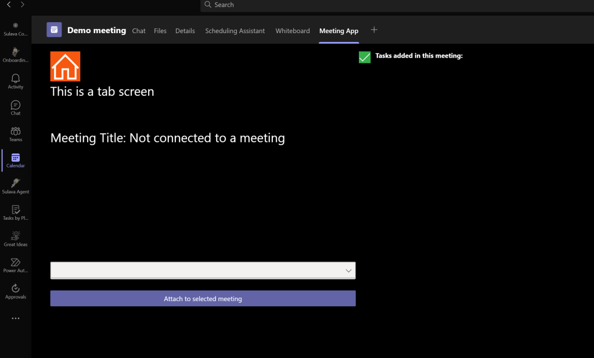Switch to the Files tab

point(160,31)
